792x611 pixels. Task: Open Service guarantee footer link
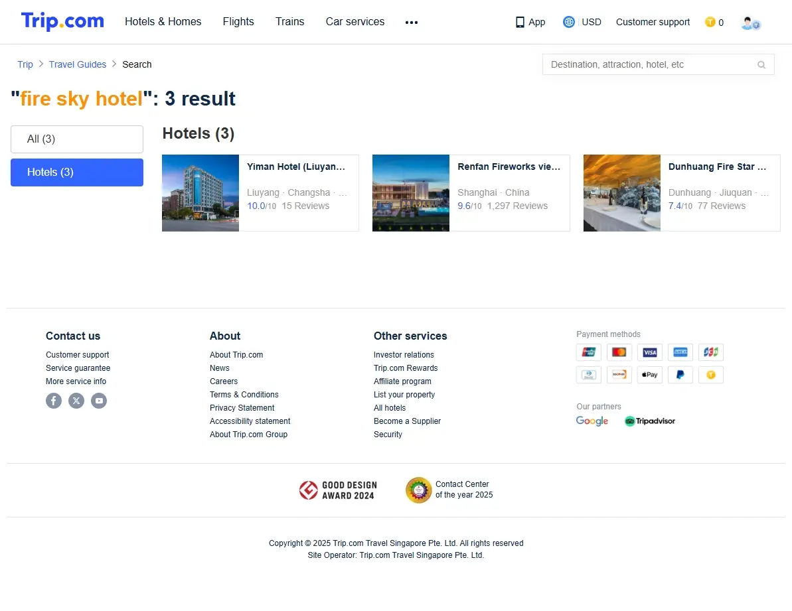coord(78,368)
